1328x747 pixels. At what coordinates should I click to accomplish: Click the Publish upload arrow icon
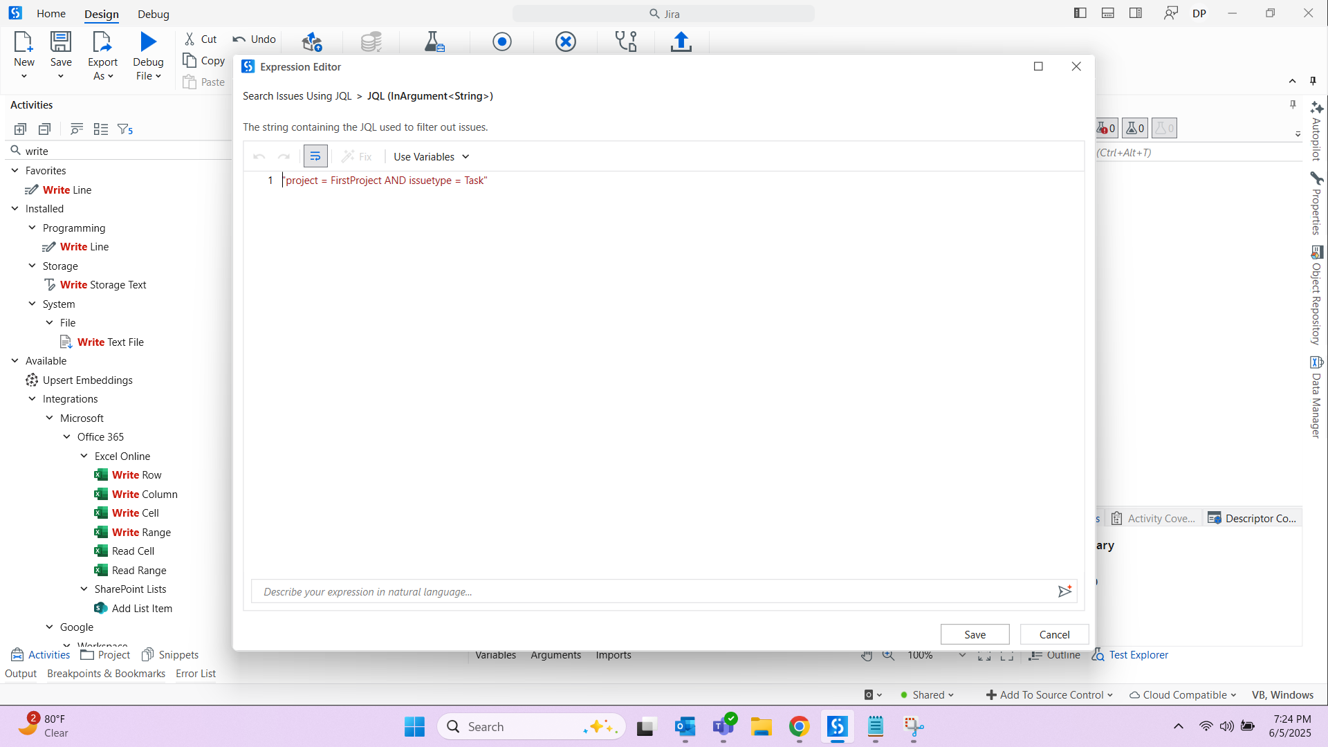[681, 42]
